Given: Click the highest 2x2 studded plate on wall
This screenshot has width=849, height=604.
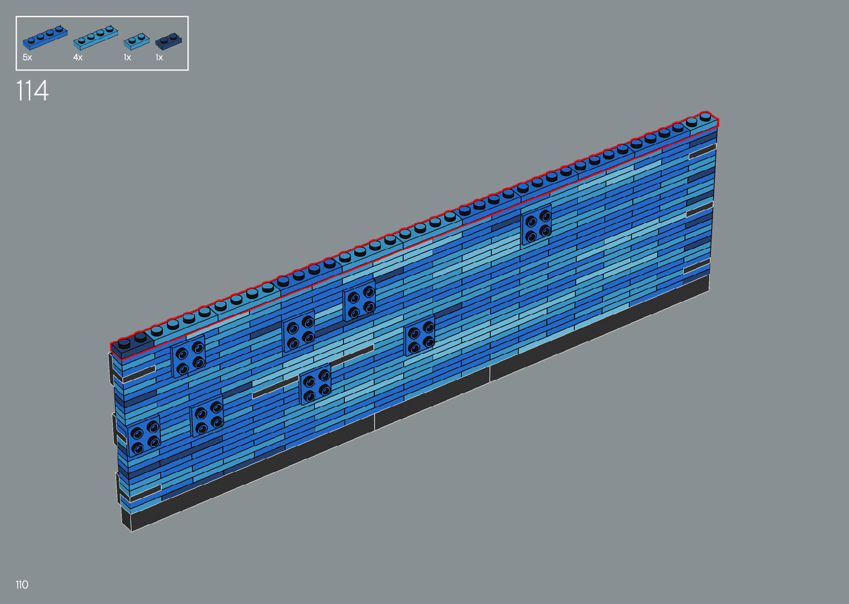Looking at the screenshot, I should click(x=536, y=225).
